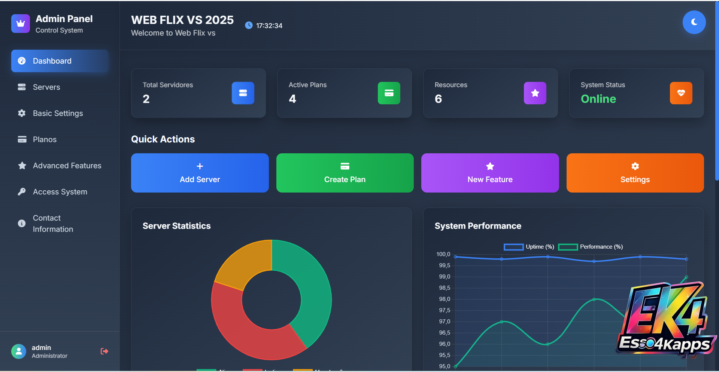Navigate to Planos in the sidebar
This screenshot has width=719, height=372.
(45, 139)
